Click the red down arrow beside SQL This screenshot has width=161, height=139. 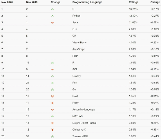tap(53, 69)
